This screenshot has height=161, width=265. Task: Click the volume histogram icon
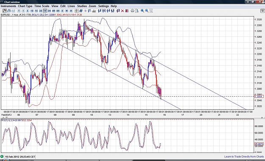coord(94,11)
